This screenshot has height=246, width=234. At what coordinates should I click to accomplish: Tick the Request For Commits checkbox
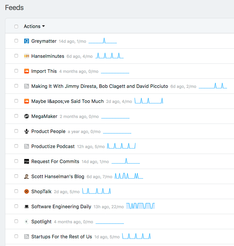(16, 161)
